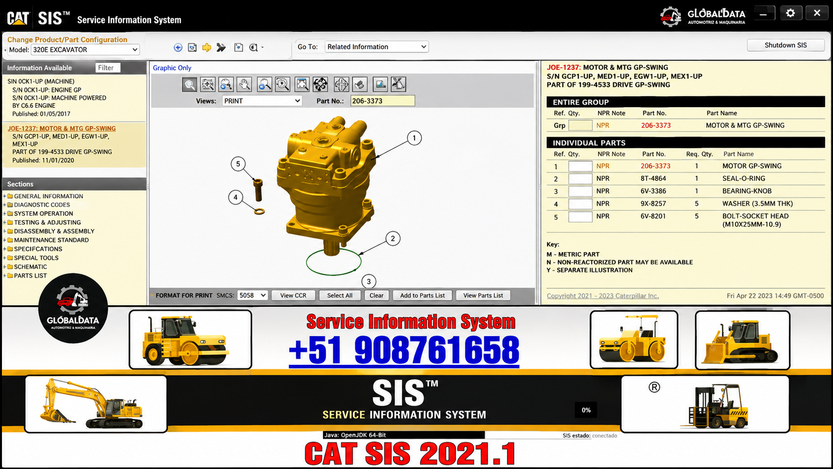Click the Copyright Caterpillar Inc. link
The width and height of the screenshot is (833, 469).
click(603, 296)
